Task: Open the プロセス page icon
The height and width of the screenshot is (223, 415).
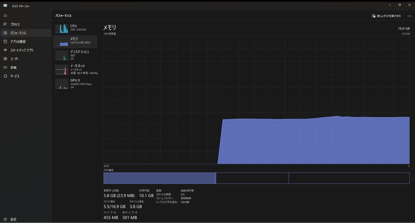Action: (5, 24)
